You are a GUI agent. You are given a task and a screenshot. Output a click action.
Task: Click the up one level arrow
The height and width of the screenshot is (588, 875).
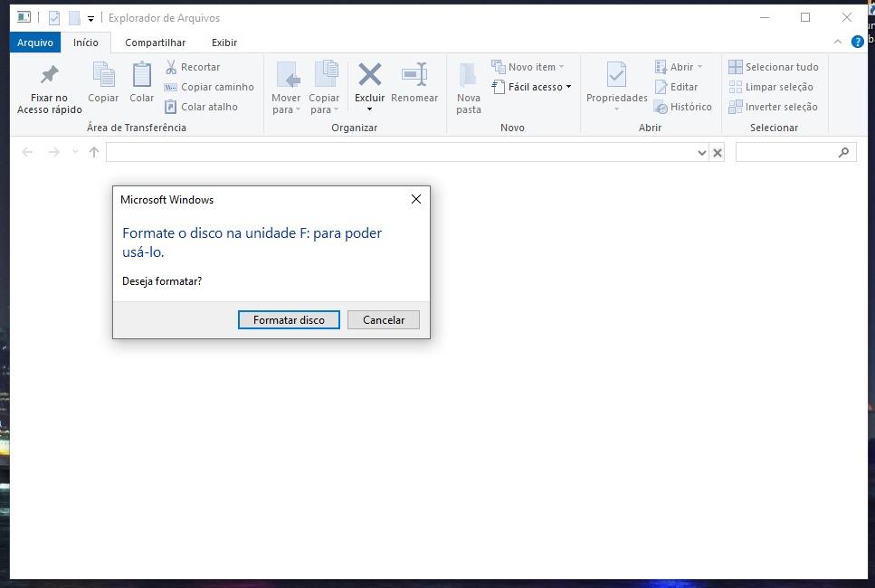94,152
